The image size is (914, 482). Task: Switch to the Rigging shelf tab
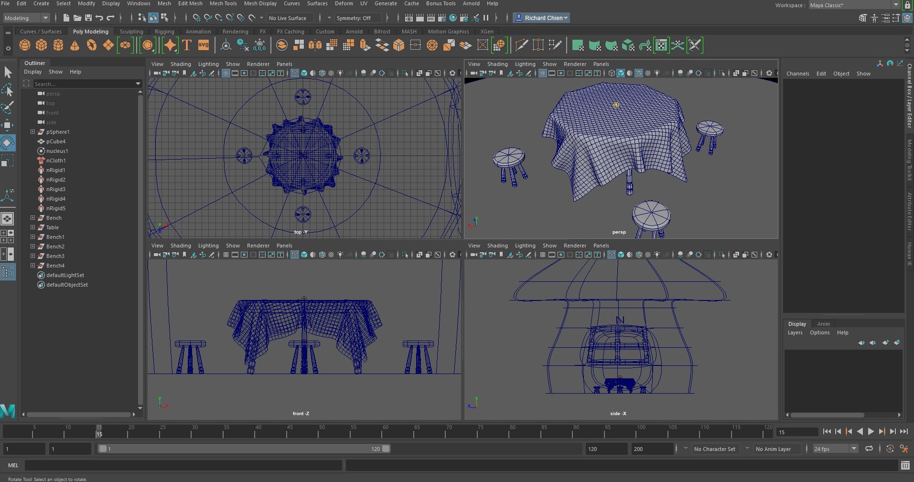pos(164,32)
